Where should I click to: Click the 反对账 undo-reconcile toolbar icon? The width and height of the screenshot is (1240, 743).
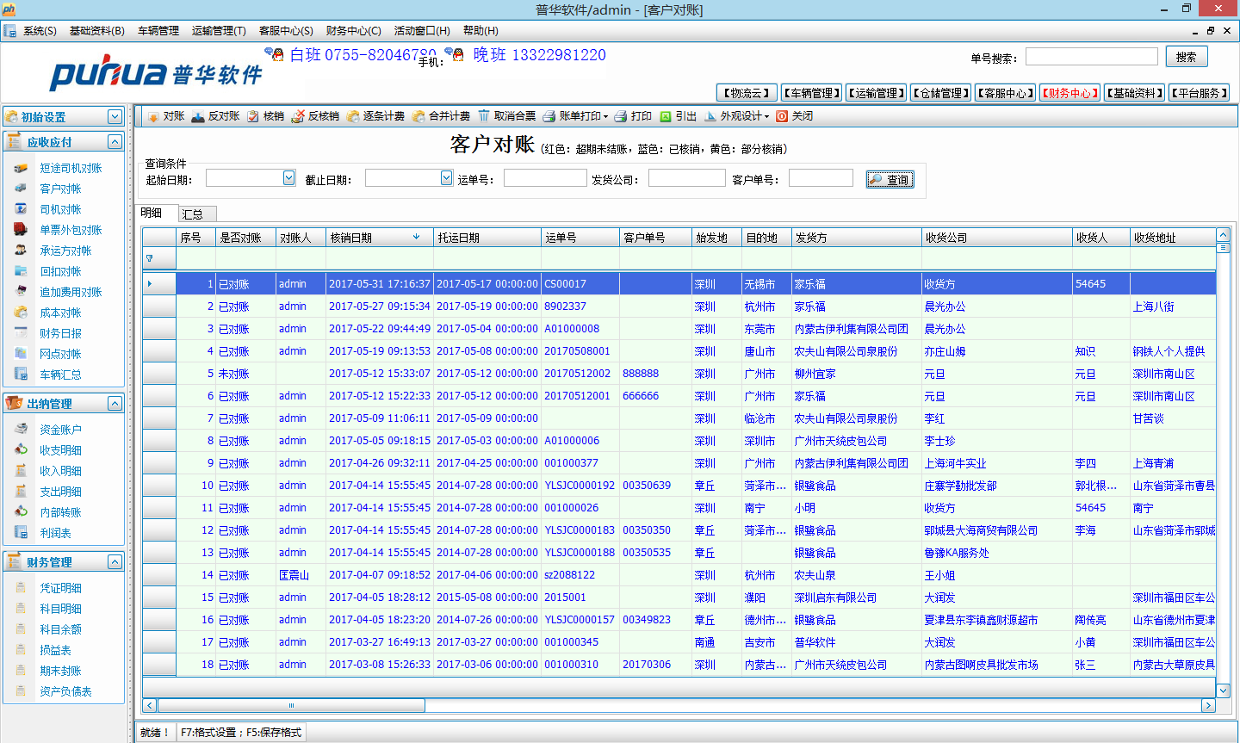point(198,116)
